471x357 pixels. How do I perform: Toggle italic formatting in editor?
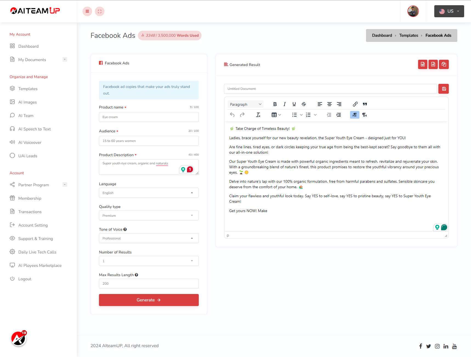pos(285,104)
